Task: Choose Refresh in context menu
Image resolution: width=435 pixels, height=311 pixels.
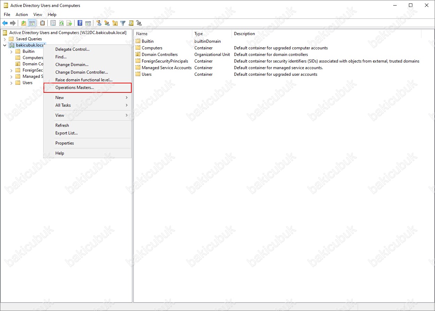Action: coord(87,125)
